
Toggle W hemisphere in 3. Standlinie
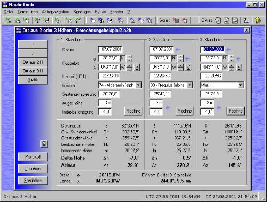[225, 67]
